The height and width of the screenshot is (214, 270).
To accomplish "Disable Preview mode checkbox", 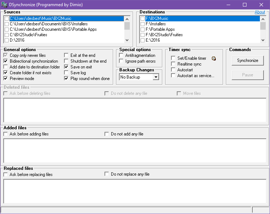I will [6, 79].
